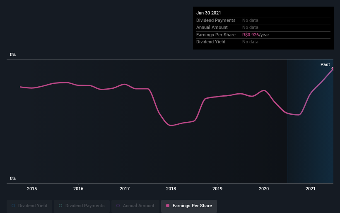This screenshot has width=340, height=213.
Task: Click the 2018 x-axis label
Action: tap(171, 189)
